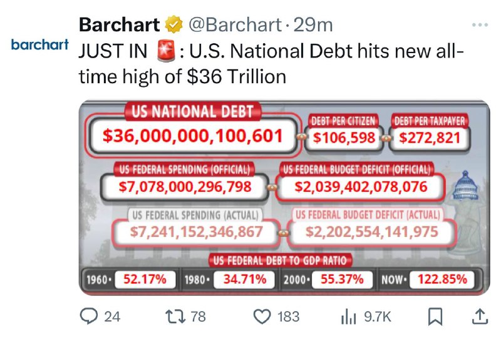Open the Barchart display name
The height and width of the screenshot is (342, 501).
pos(119,24)
